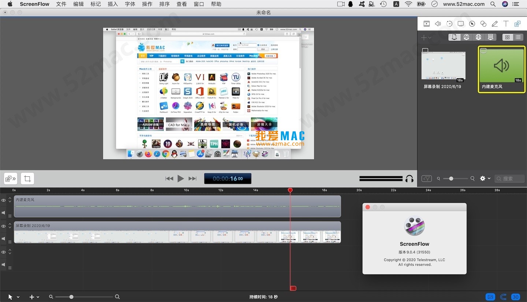Open the 编辑 menu
The width and height of the screenshot is (527, 302).
pyautogui.click(x=78, y=4)
